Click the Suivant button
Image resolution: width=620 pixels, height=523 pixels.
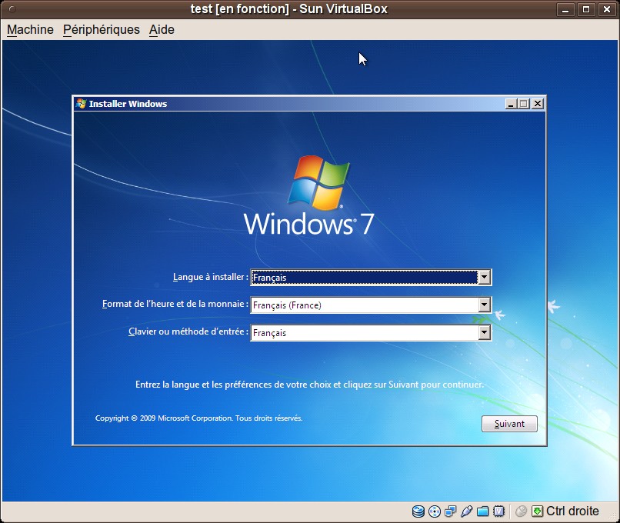click(509, 424)
